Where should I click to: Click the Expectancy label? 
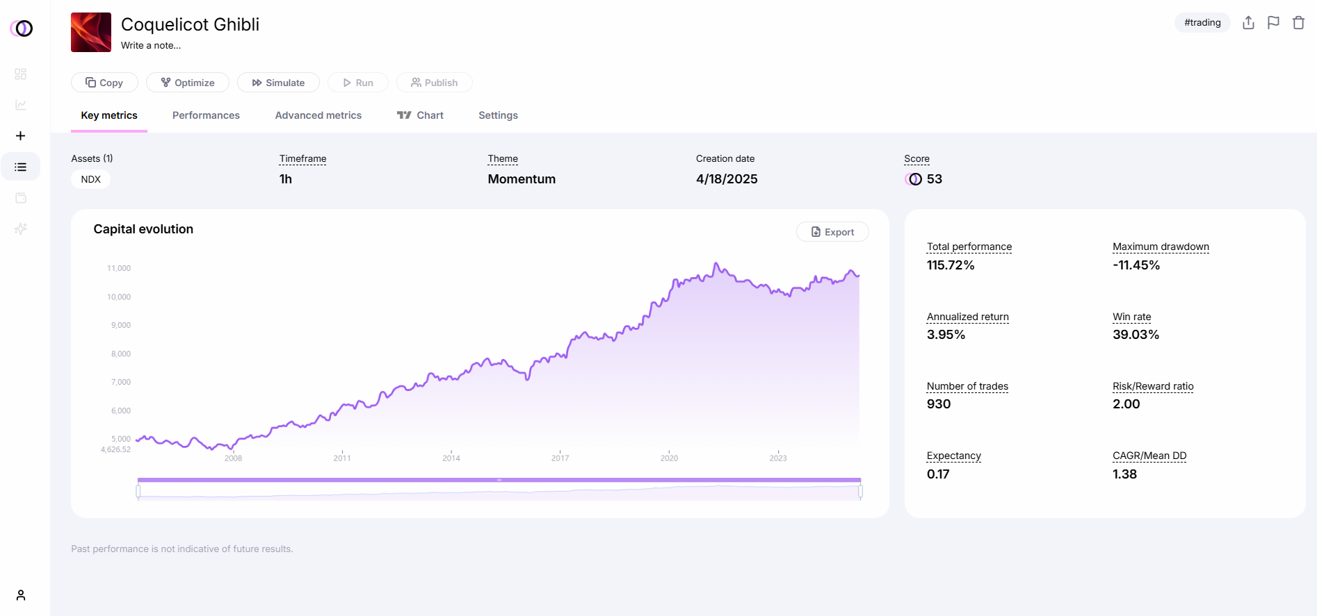coord(953,456)
